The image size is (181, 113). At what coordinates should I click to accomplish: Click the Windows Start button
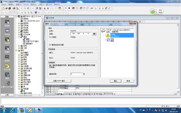coord(4,110)
